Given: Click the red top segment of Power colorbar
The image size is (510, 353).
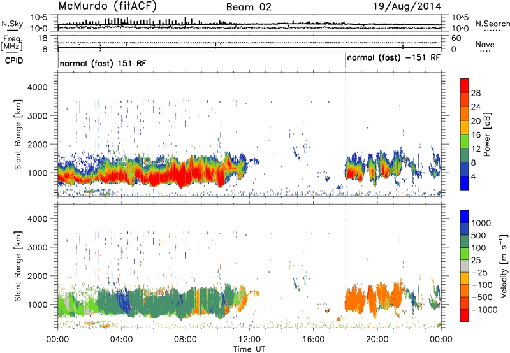Looking at the screenshot, I should (465, 86).
